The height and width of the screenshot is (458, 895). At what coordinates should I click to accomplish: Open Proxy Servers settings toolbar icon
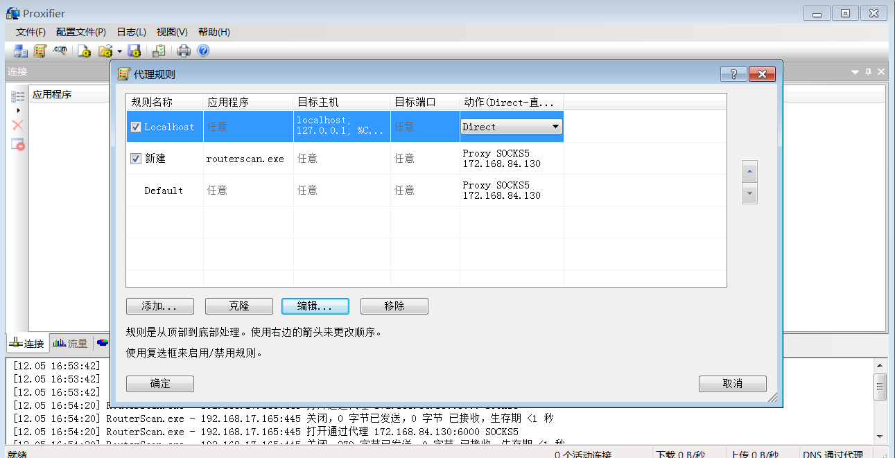click(21, 51)
